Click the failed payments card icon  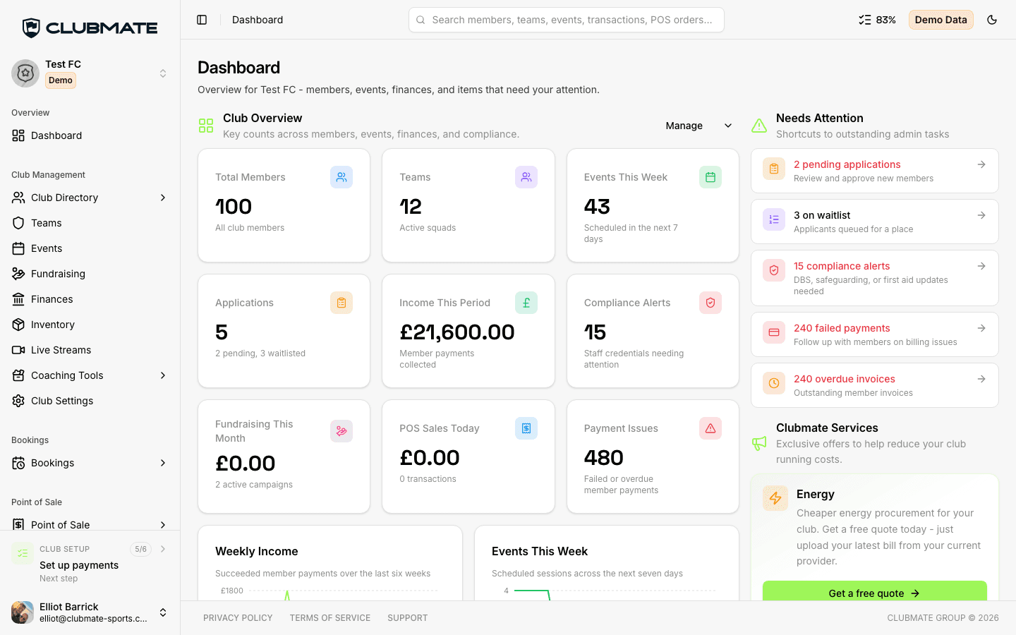click(774, 332)
